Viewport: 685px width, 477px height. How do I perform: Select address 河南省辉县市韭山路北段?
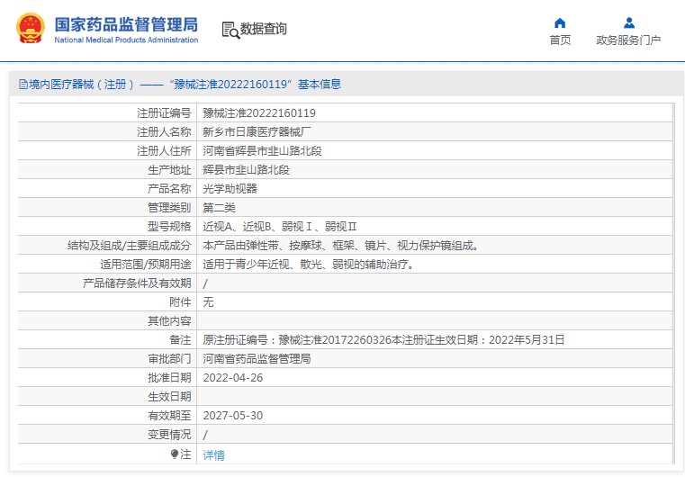click(262, 151)
